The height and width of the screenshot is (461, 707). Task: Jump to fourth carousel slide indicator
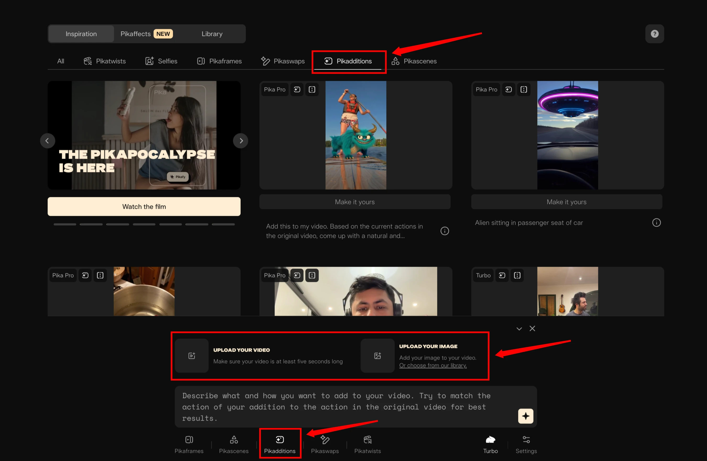click(144, 224)
